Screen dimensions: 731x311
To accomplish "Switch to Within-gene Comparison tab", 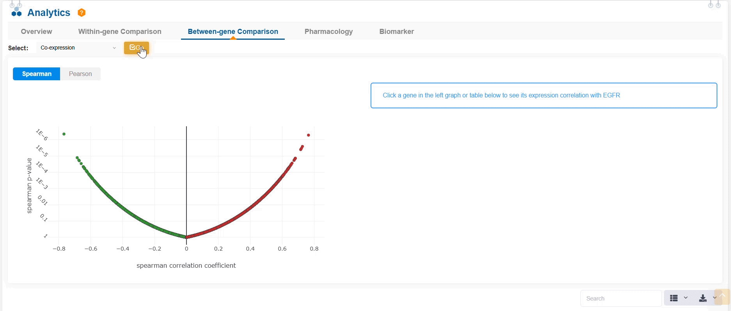I will [x=120, y=32].
